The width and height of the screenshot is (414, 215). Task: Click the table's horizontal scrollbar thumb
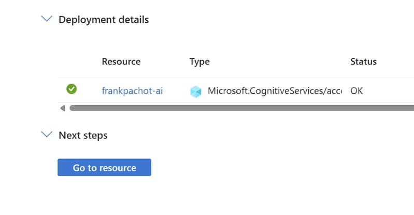click(241, 108)
